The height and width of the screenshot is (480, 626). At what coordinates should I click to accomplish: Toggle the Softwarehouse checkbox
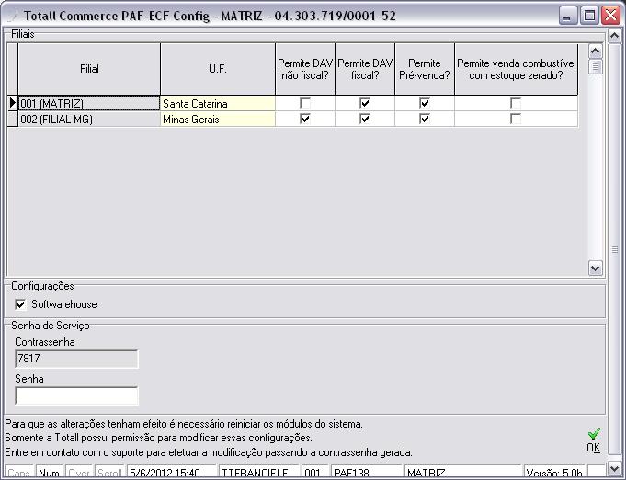click(x=20, y=304)
